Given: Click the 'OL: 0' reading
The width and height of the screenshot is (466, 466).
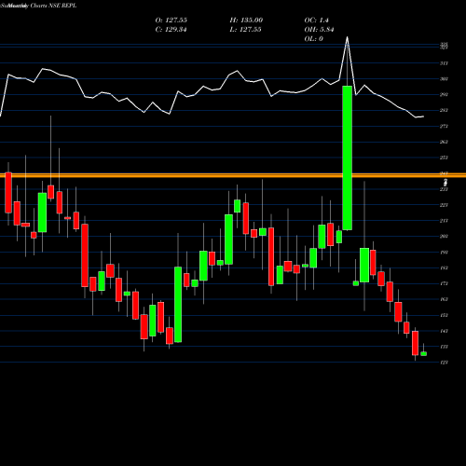Looking at the screenshot, I should [x=313, y=39].
